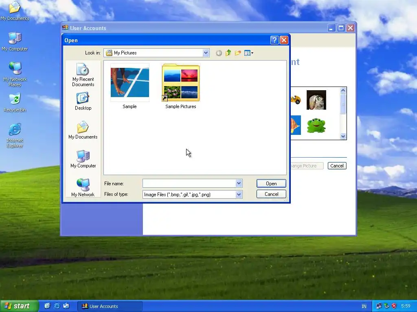Open the Start menu
The image size is (417, 312).
pyautogui.click(x=19, y=306)
